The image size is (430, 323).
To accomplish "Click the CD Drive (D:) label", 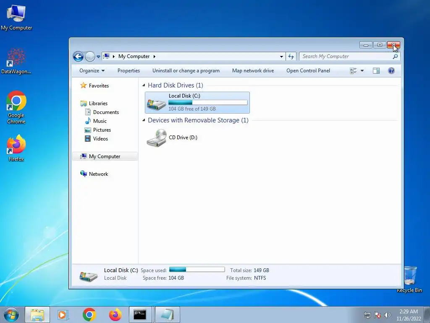I will tap(183, 138).
